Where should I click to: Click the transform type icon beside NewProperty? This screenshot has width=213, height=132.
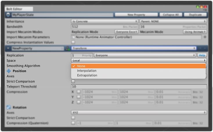(68, 48)
